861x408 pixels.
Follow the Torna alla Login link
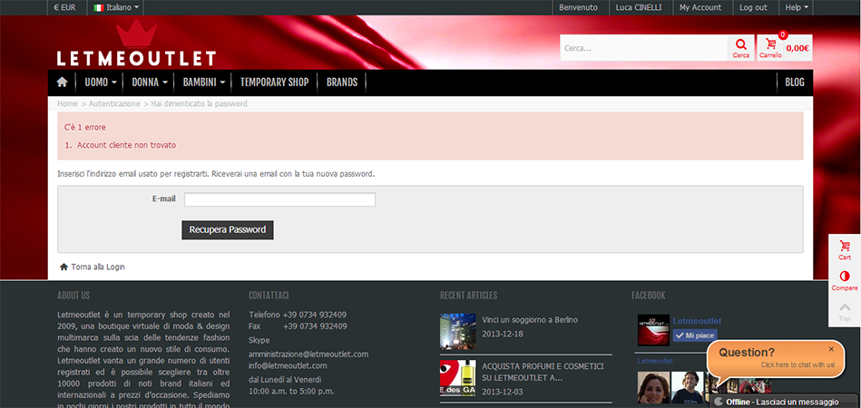click(x=98, y=267)
